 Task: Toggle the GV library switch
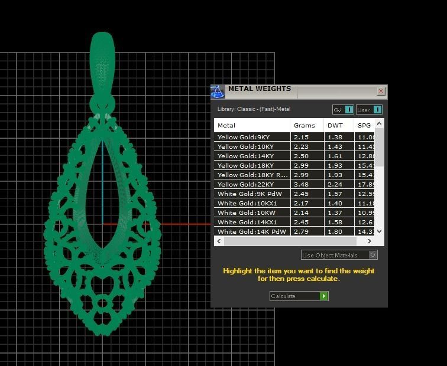pyautogui.click(x=343, y=110)
